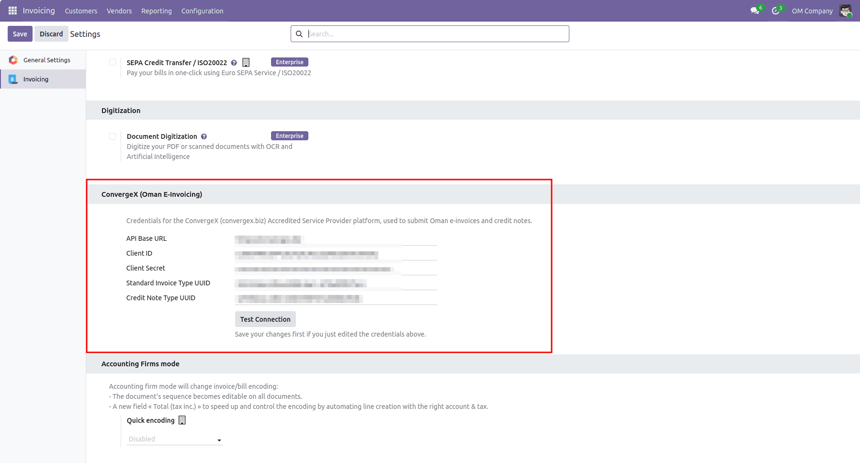This screenshot has height=463, width=860.
Task: Open the activities clock icon
Action: click(x=776, y=11)
